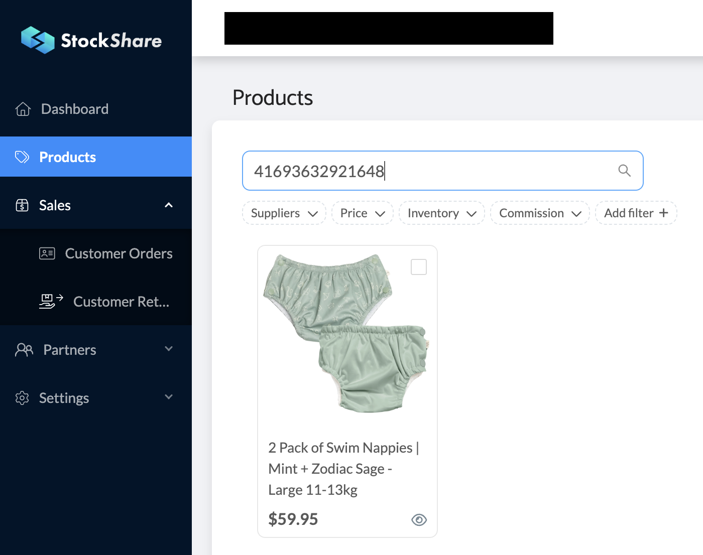The height and width of the screenshot is (555, 703).
Task: Open the Suppliers filter dropdown
Action: click(x=284, y=213)
